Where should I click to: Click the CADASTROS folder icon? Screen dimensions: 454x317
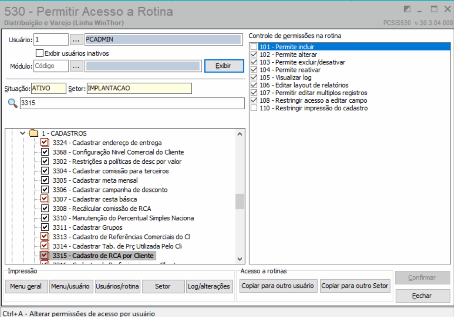pos(34,133)
